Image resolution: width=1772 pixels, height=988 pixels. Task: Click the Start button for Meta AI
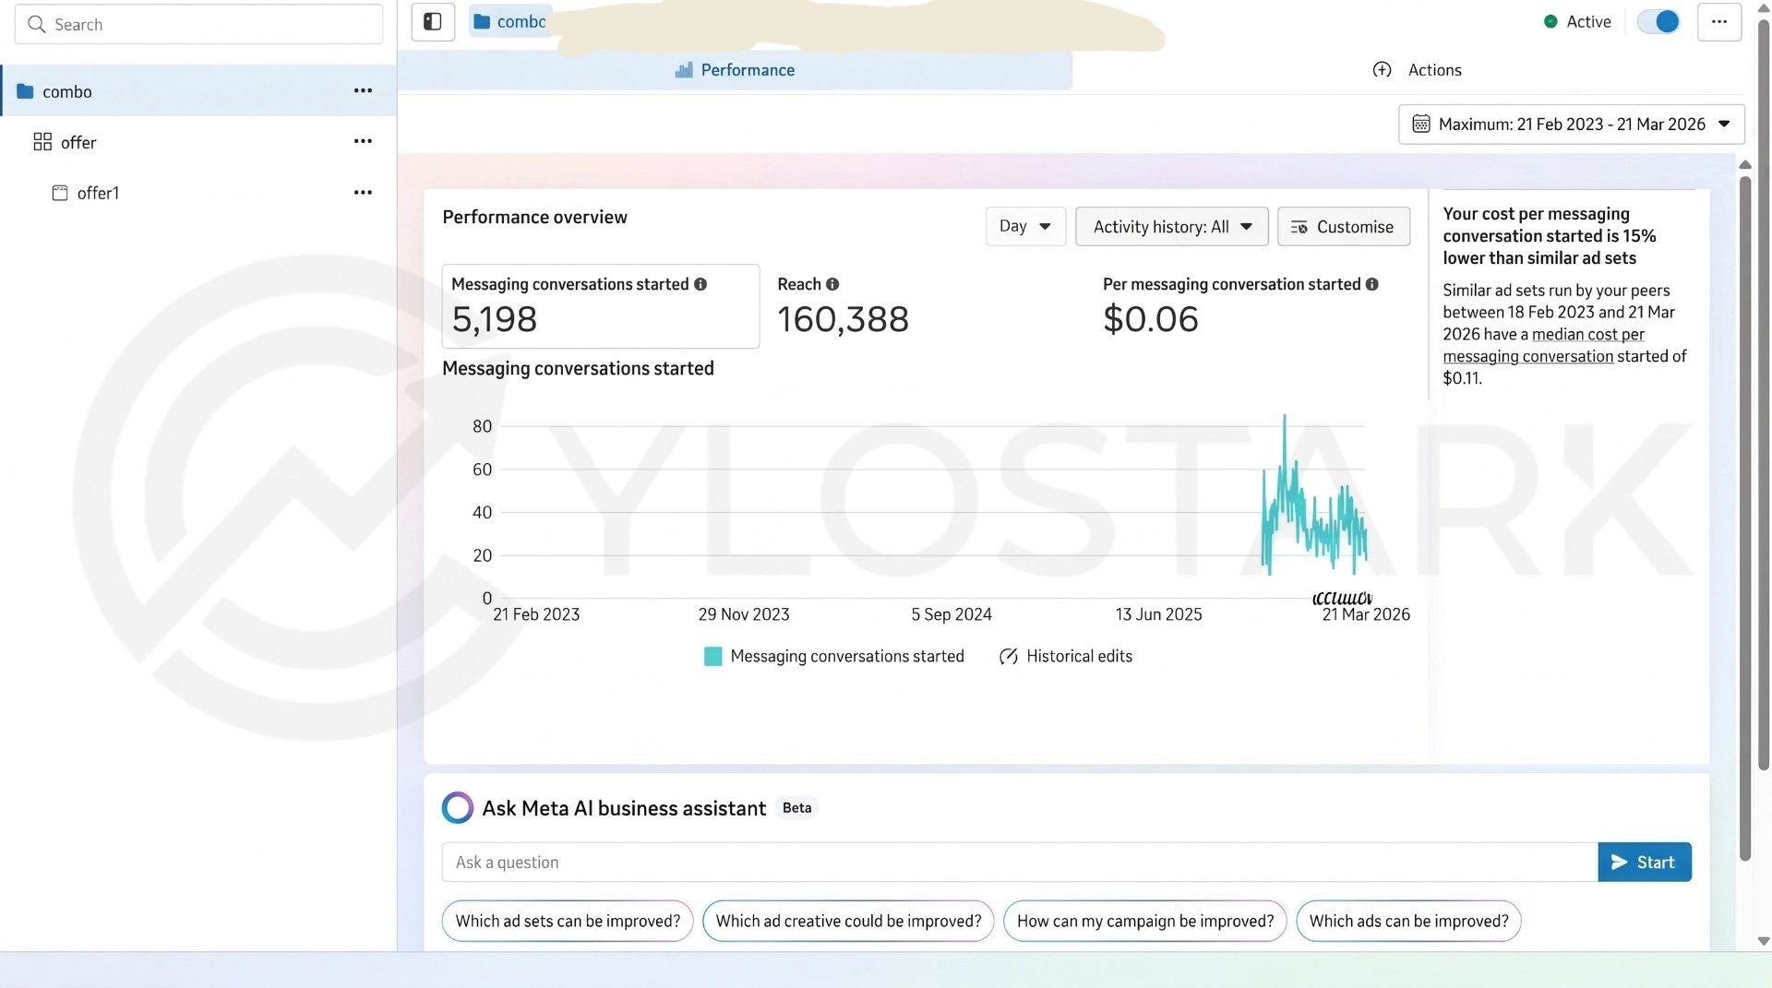pos(1644,862)
